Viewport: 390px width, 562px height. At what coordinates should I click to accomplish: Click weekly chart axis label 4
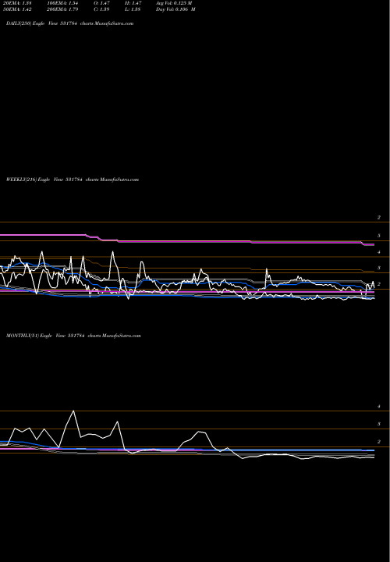coord(378,252)
